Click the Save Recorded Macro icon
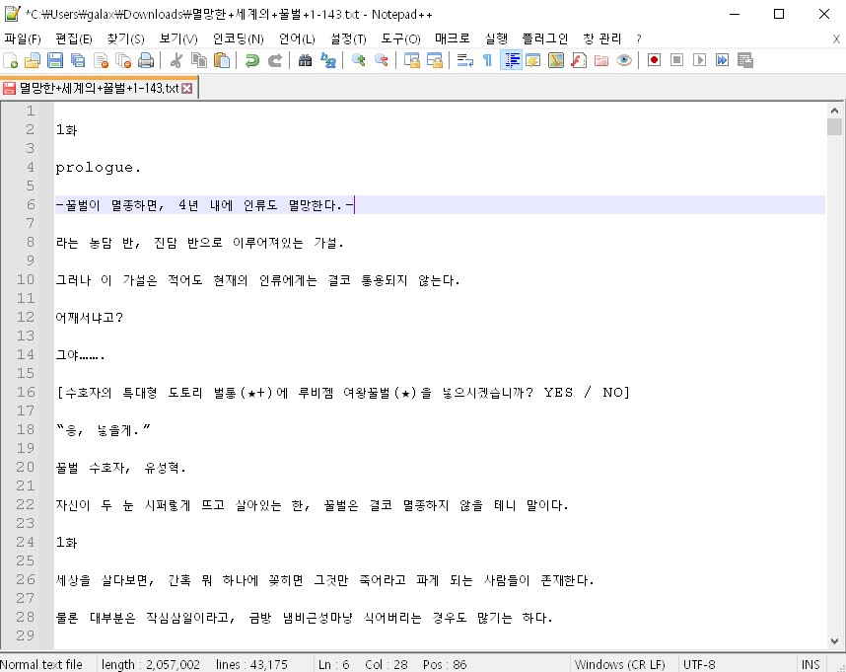 point(745,60)
